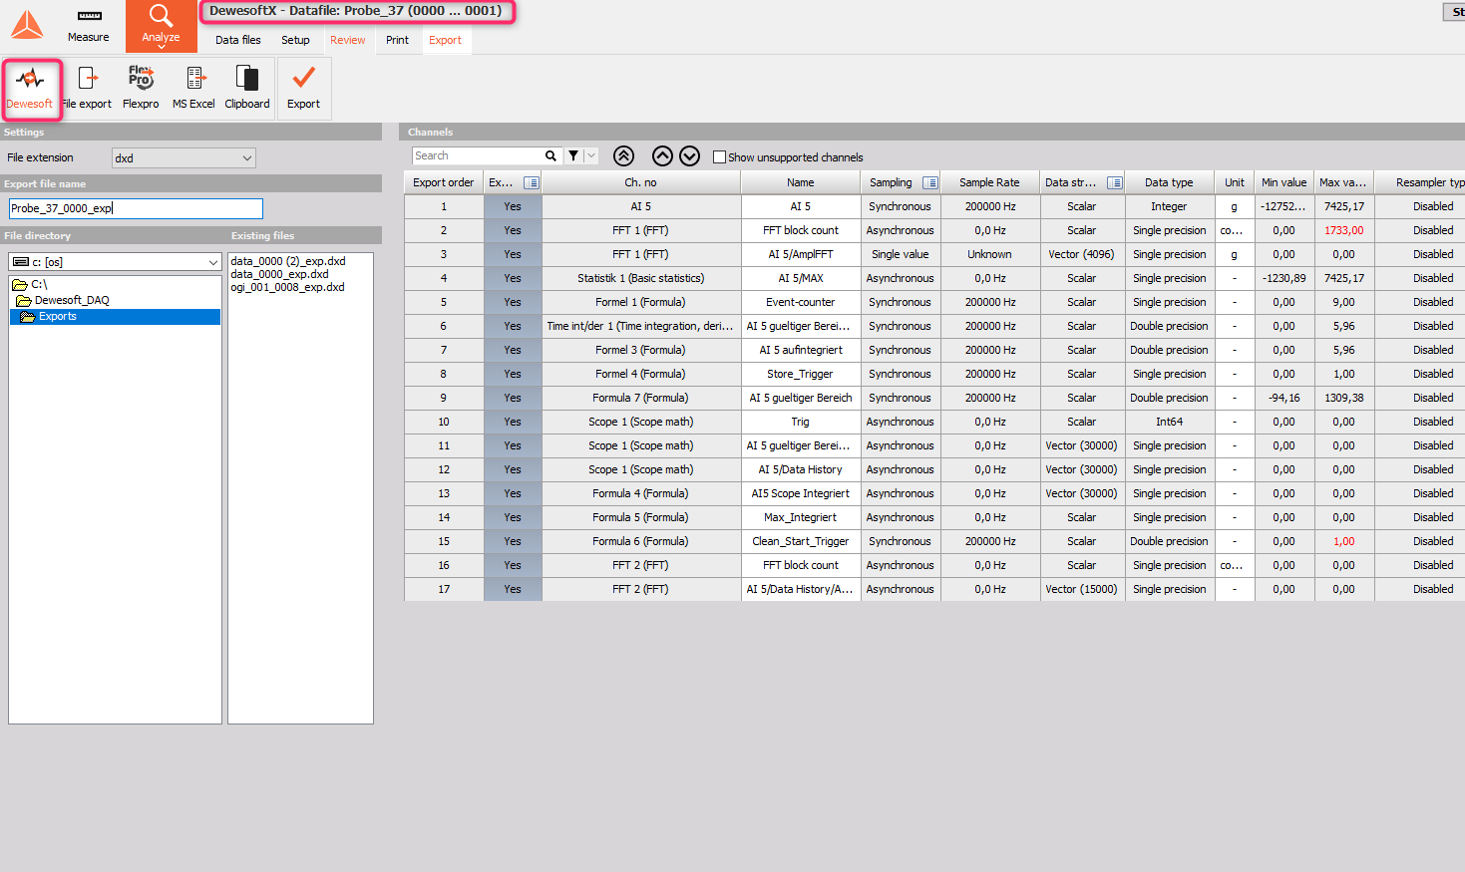Click Int64 data type cell

tap(1169, 422)
